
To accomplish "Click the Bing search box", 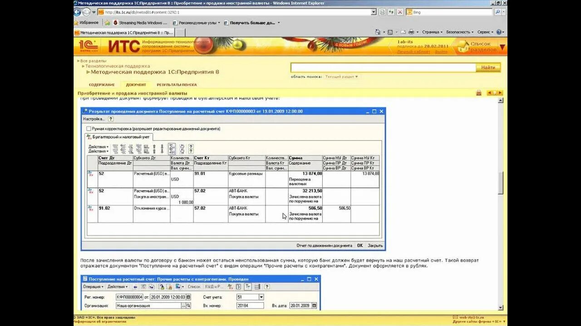I will pos(449,12).
